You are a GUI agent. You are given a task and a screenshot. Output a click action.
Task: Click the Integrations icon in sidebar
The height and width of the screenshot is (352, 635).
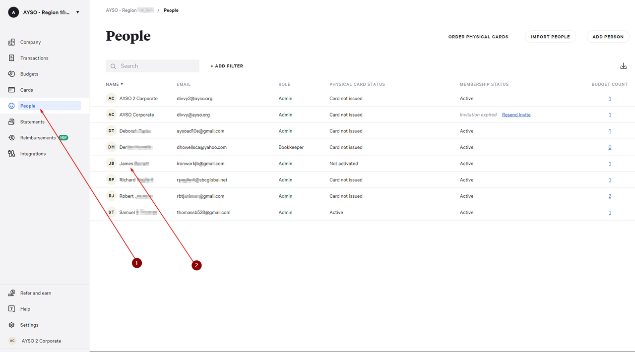[11, 154]
